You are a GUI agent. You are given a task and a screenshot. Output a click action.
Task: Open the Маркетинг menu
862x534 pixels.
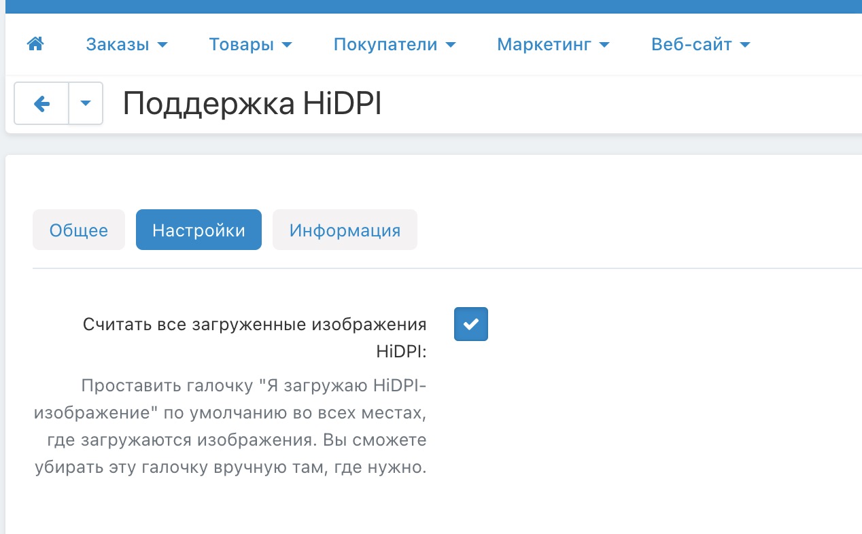pos(553,45)
